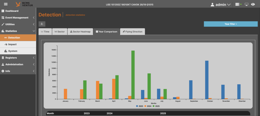Toggle 2025 green legend swatch
Image resolution: width=260 pixels, height=116 pixels.
(154, 106)
